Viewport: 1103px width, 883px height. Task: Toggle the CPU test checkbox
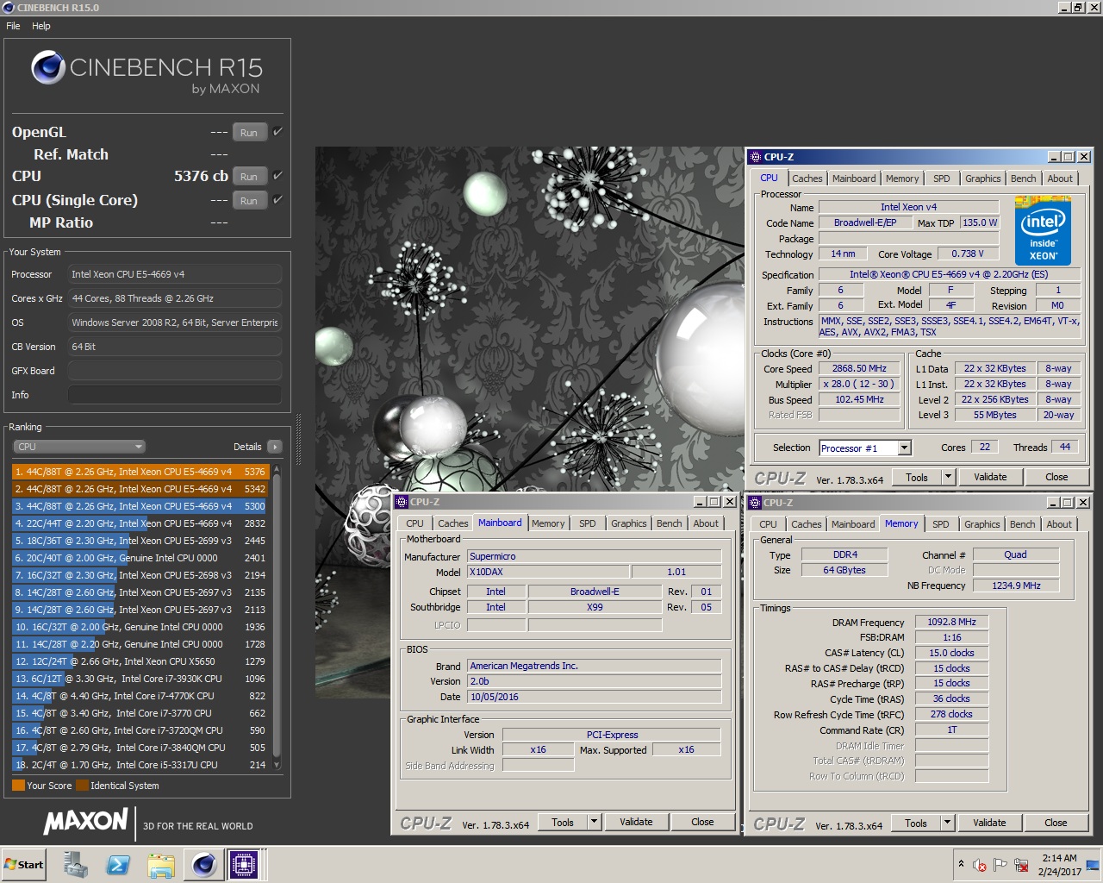(277, 175)
